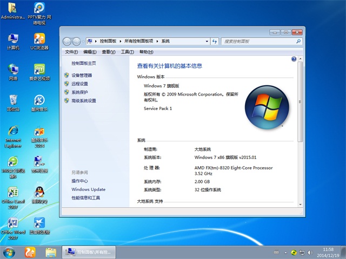
Task: Open 高级系统设置 advanced system settings
Action: pos(83,101)
